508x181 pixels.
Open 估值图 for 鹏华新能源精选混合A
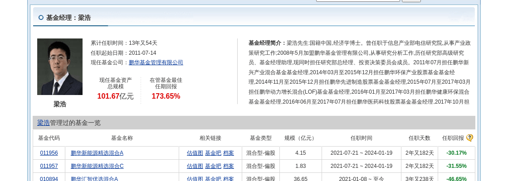pyautogui.click(x=195, y=153)
